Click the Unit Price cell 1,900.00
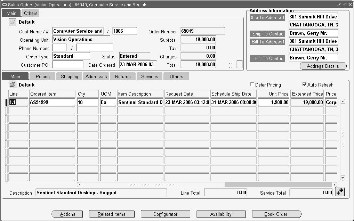Viewport: 354px width, 221px height. [x=274, y=102]
